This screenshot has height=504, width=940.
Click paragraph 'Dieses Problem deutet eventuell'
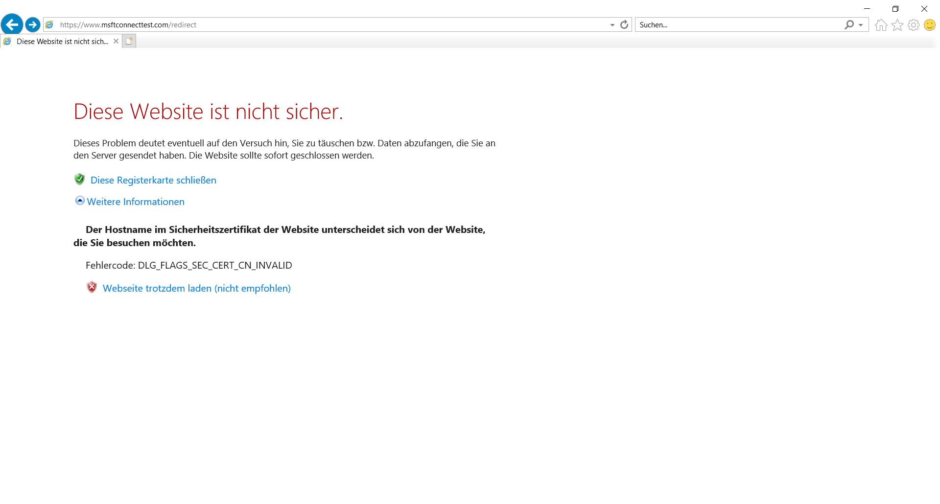tap(284, 149)
